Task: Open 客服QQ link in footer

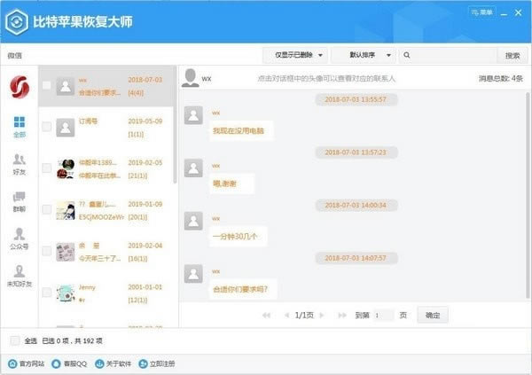Action: click(69, 363)
